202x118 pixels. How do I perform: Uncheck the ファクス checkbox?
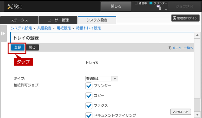(89, 106)
